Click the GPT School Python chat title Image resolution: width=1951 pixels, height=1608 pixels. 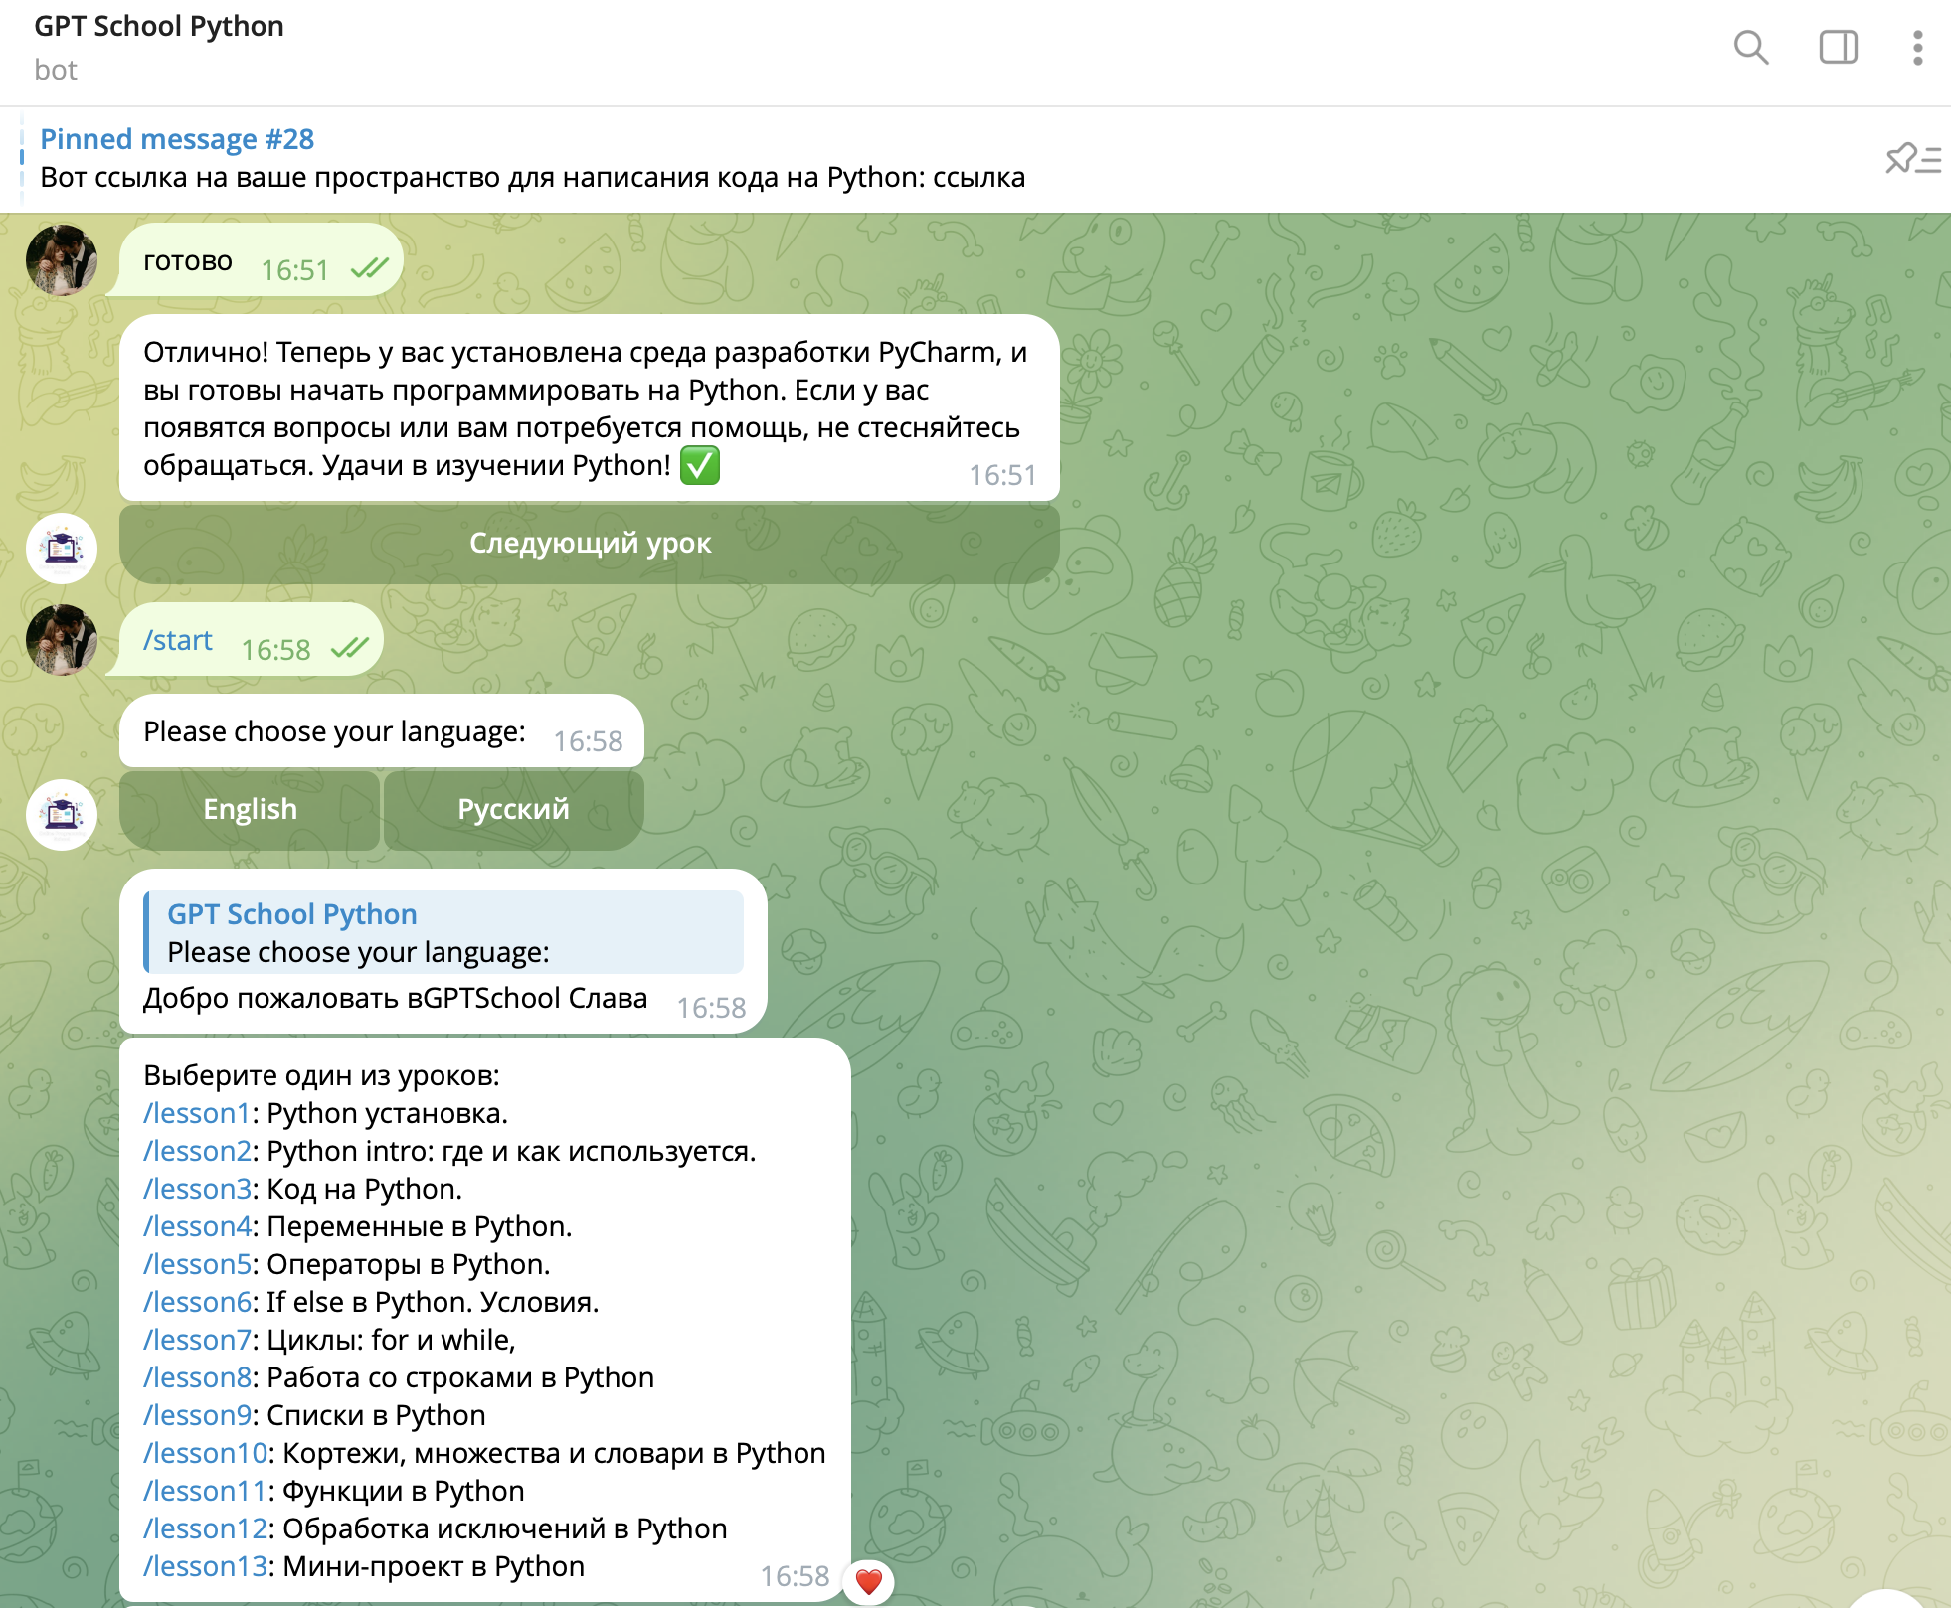[159, 26]
